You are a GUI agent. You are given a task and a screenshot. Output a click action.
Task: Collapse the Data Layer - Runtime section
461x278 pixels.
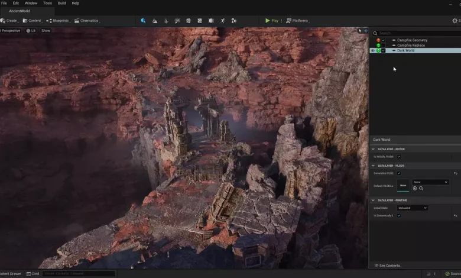pyautogui.click(x=373, y=201)
